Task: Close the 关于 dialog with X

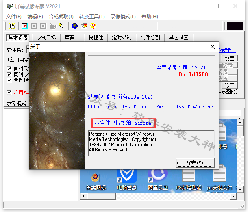Action: [x=213, y=47]
